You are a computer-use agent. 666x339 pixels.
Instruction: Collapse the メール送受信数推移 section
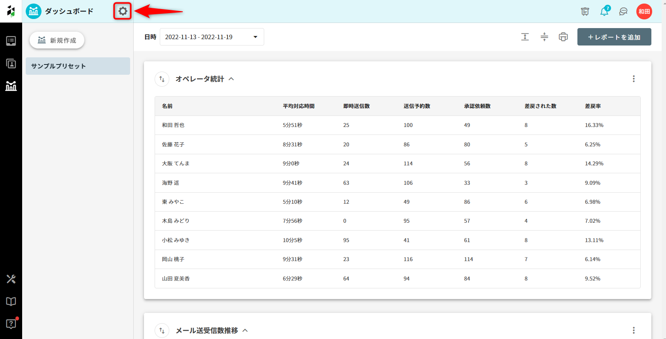point(245,330)
